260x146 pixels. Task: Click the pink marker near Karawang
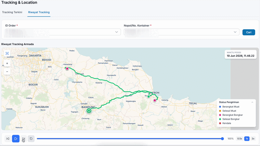(67, 68)
